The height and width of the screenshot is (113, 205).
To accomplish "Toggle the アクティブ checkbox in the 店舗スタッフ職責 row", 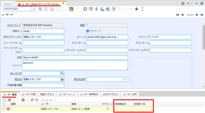I will click(108, 108).
